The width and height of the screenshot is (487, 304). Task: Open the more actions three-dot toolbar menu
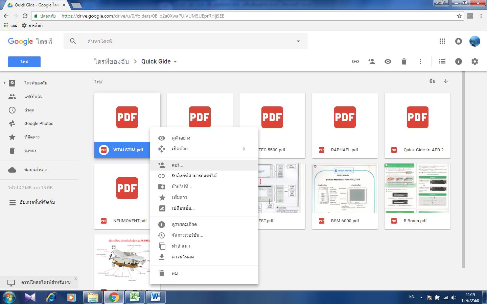[420, 61]
